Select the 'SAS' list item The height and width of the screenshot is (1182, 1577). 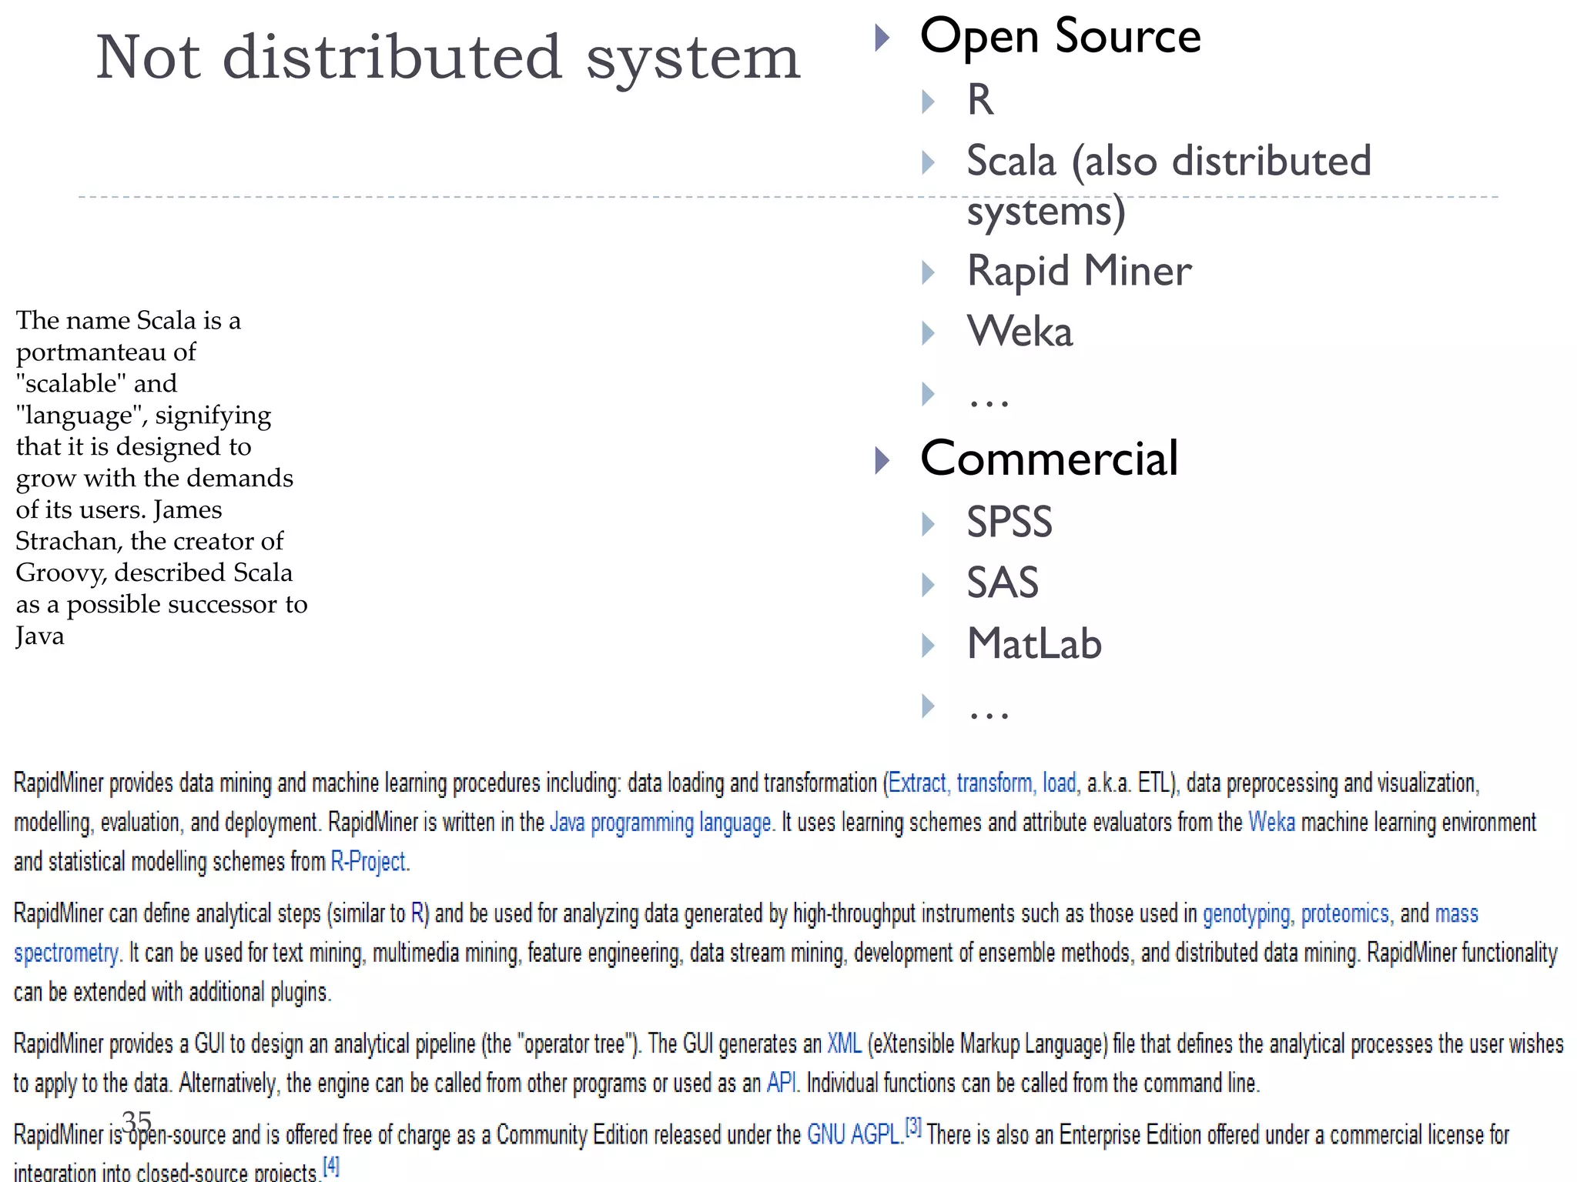(x=1003, y=583)
